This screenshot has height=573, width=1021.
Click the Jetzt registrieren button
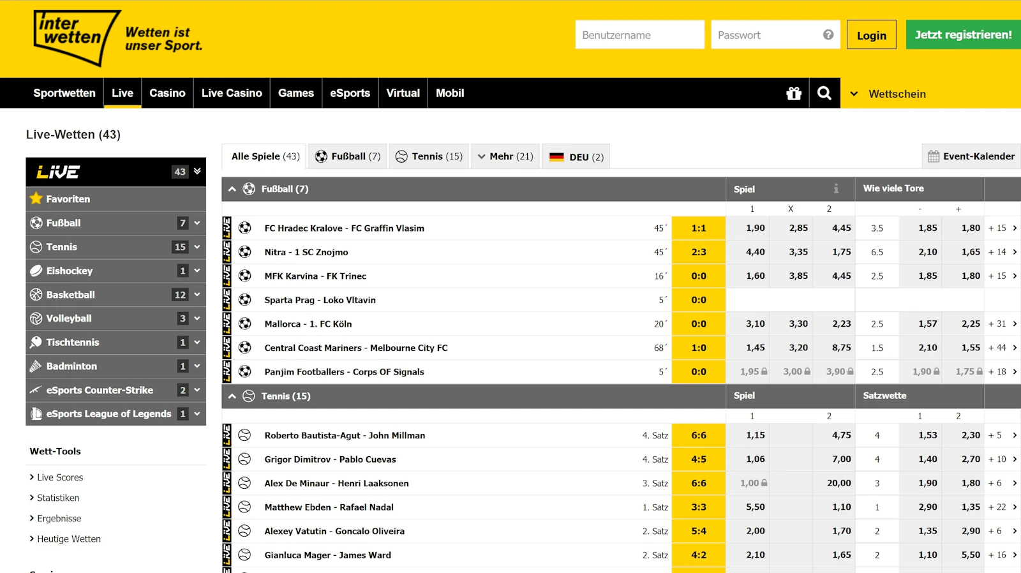(962, 35)
